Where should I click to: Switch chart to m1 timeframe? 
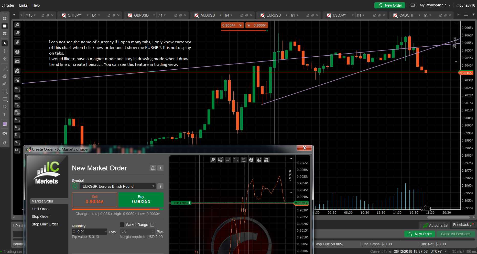coord(17,90)
